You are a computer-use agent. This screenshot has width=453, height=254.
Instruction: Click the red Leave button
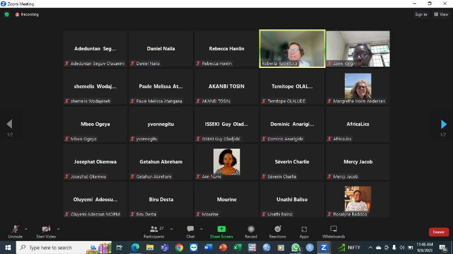pyautogui.click(x=438, y=232)
